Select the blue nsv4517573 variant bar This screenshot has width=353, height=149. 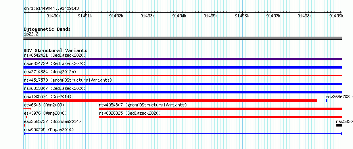(183, 84)
